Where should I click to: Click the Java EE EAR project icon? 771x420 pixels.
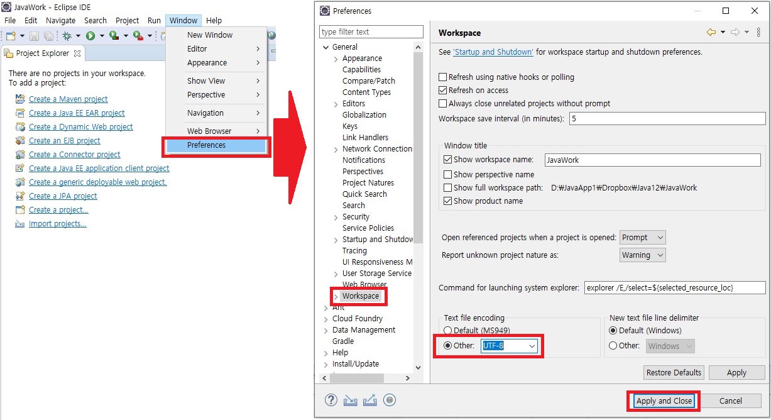click(20, 113)
